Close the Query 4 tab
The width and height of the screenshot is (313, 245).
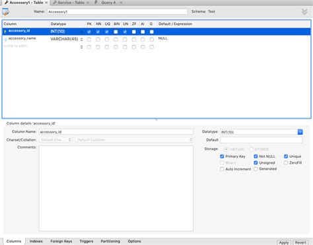pyautogui.click(x=121, y=3)
